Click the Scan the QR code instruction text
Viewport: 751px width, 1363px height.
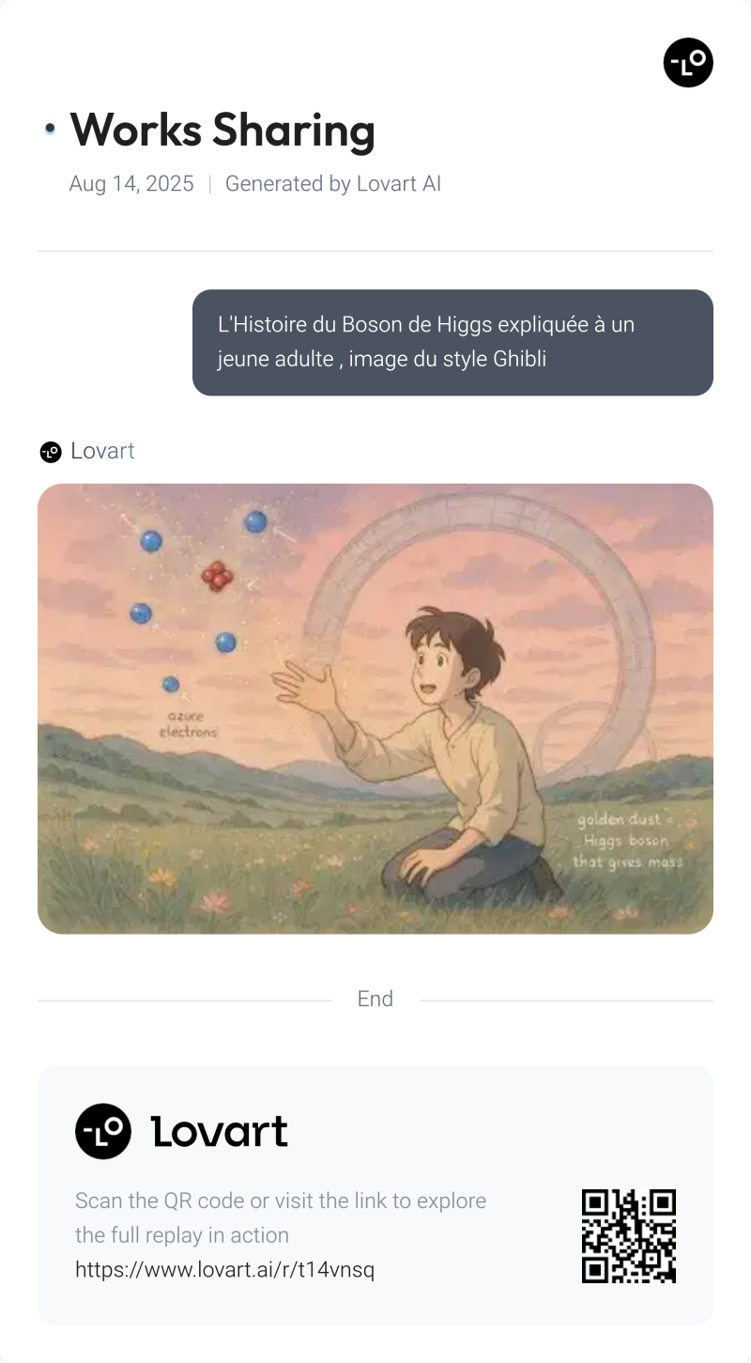[x=281, y=1217]
